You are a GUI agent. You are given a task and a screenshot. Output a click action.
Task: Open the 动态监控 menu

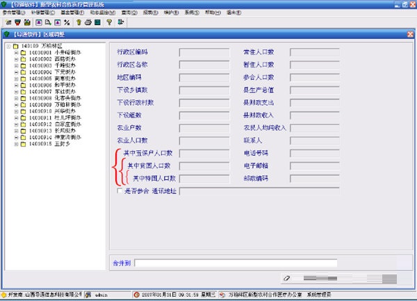point(103,13)
